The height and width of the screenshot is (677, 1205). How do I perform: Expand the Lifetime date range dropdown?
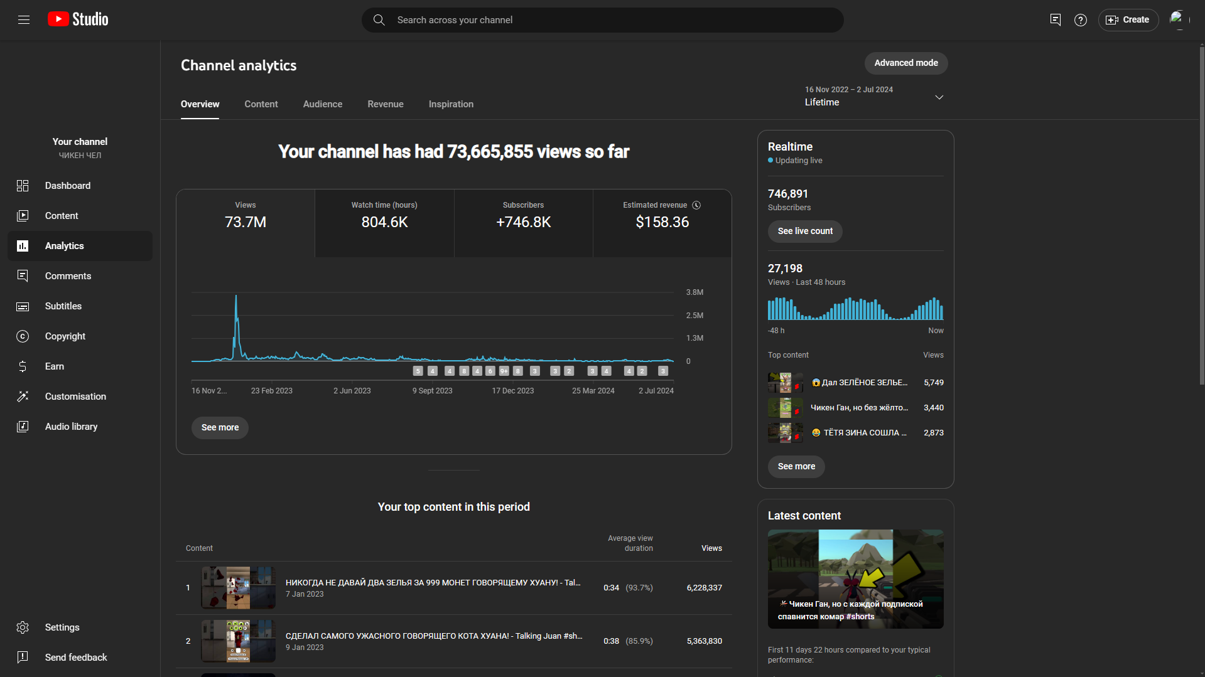pos(939,97)
